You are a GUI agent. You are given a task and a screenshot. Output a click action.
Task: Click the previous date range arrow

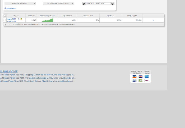coord(84,4)
